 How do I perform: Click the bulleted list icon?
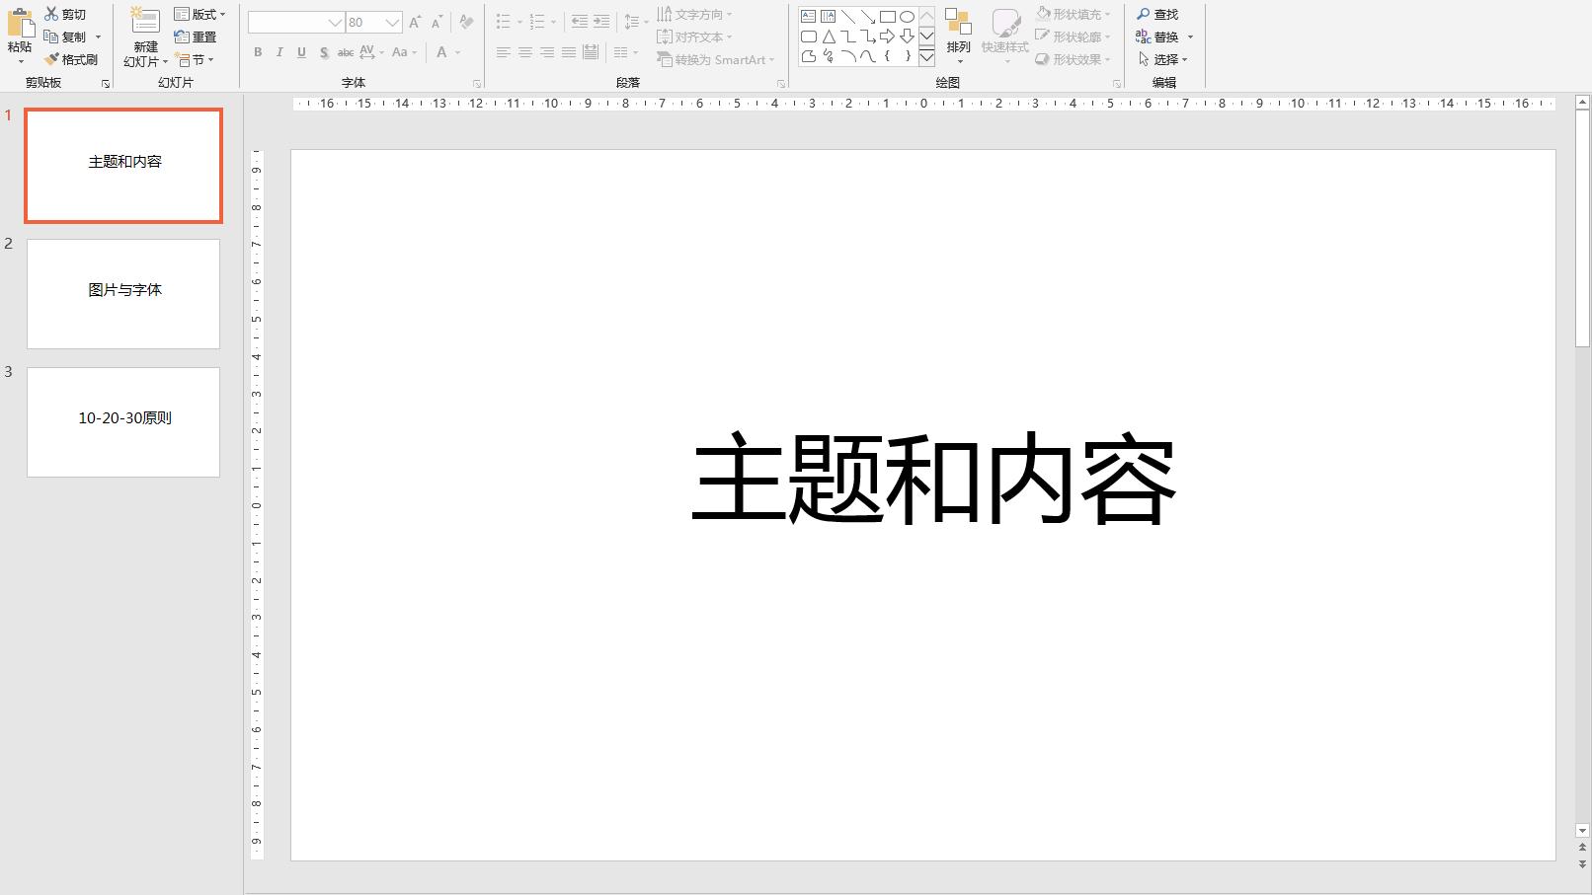click(503, 21)
